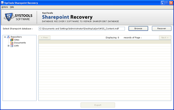Screen dimensions: 174x110
Task: Click the 'records of Page :' text
Action: (133, 38)
